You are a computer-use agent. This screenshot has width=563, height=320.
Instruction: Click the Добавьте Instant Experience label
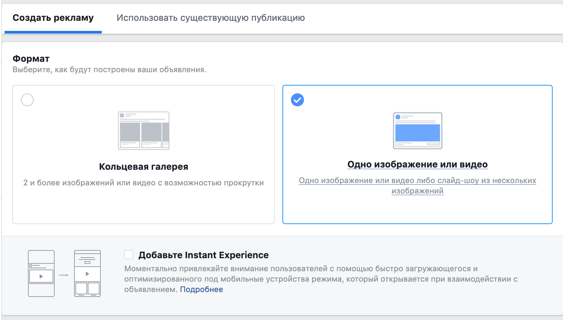pyautogui.click(x=203, y=255)
